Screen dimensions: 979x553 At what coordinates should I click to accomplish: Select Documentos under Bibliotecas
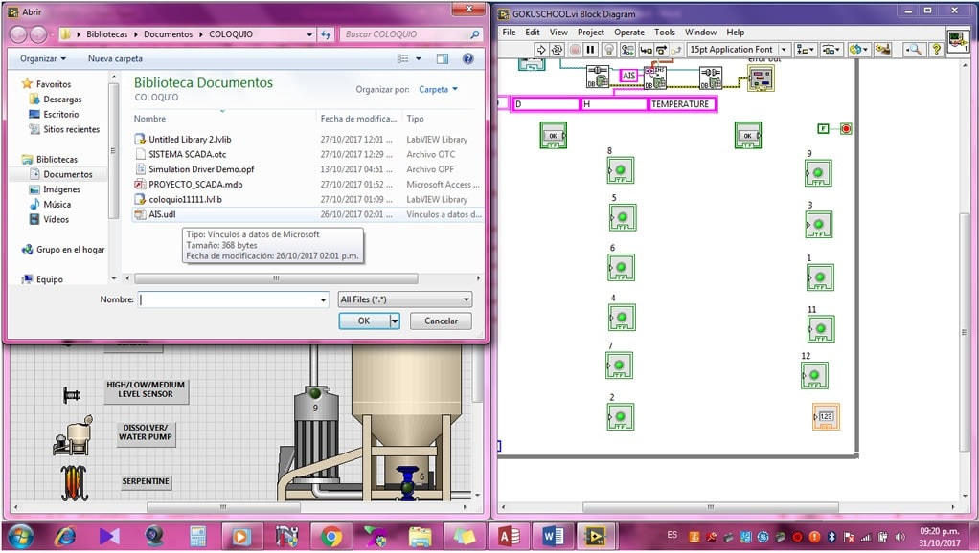[67, 174]
